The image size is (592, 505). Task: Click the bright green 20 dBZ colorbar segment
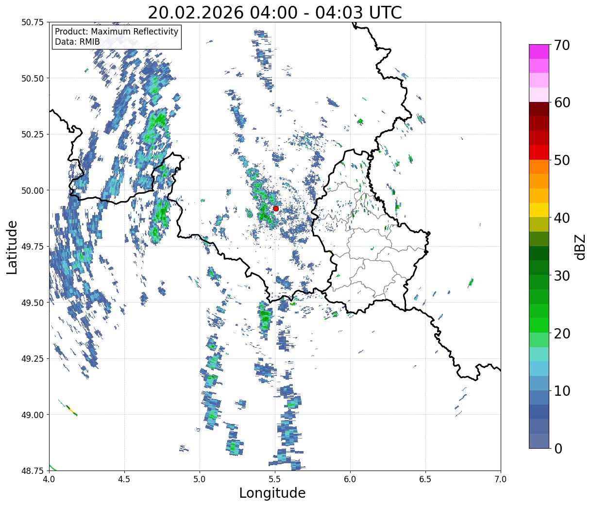click(x=539, y=325)
